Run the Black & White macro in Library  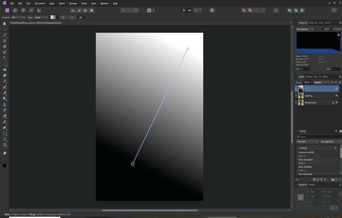[x=305, y=167]
